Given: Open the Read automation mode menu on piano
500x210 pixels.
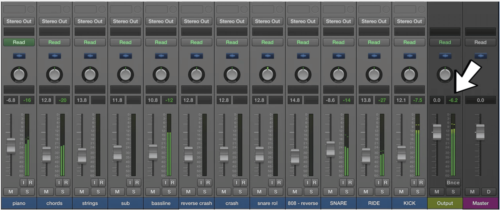Looking at the screenshot, I should (19, 42).
